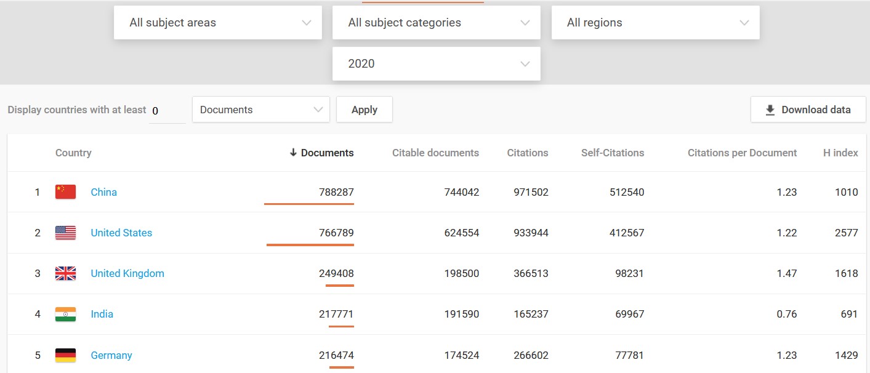The width and height of the screenshot is (870, 373).
Task: Open the United Kingdom country link
Action: [127, 273]
